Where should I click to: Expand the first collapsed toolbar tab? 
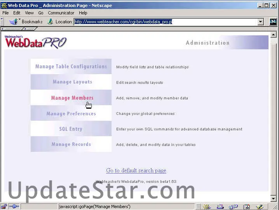tap(12, 29)
